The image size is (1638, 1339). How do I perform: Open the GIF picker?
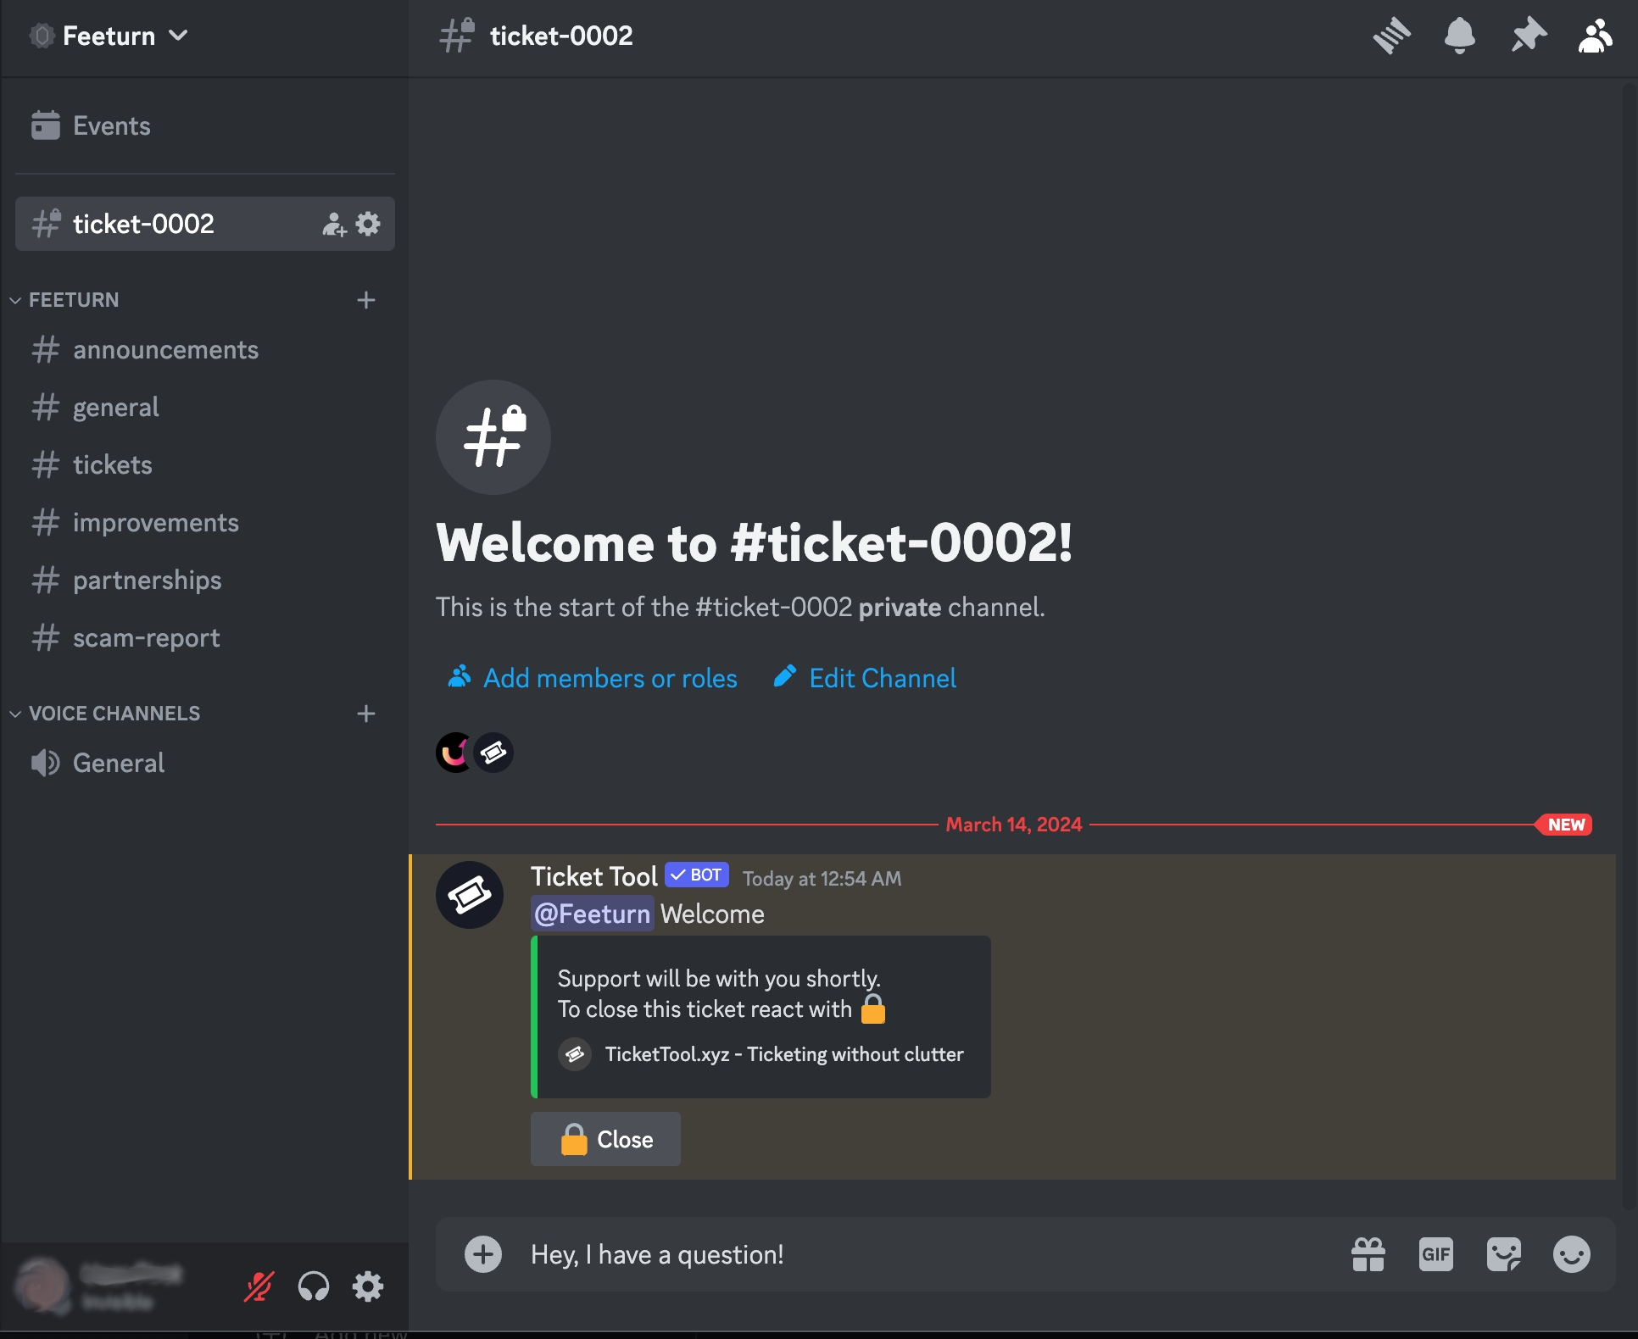point(1435,1254)
